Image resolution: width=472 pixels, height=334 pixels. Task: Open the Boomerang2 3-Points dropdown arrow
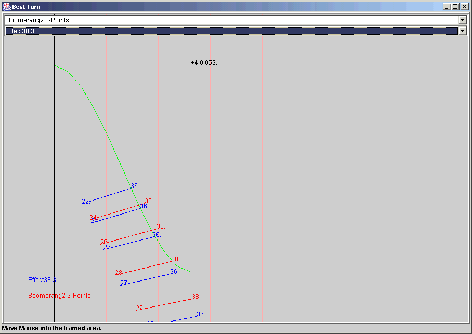pos(462,20)
